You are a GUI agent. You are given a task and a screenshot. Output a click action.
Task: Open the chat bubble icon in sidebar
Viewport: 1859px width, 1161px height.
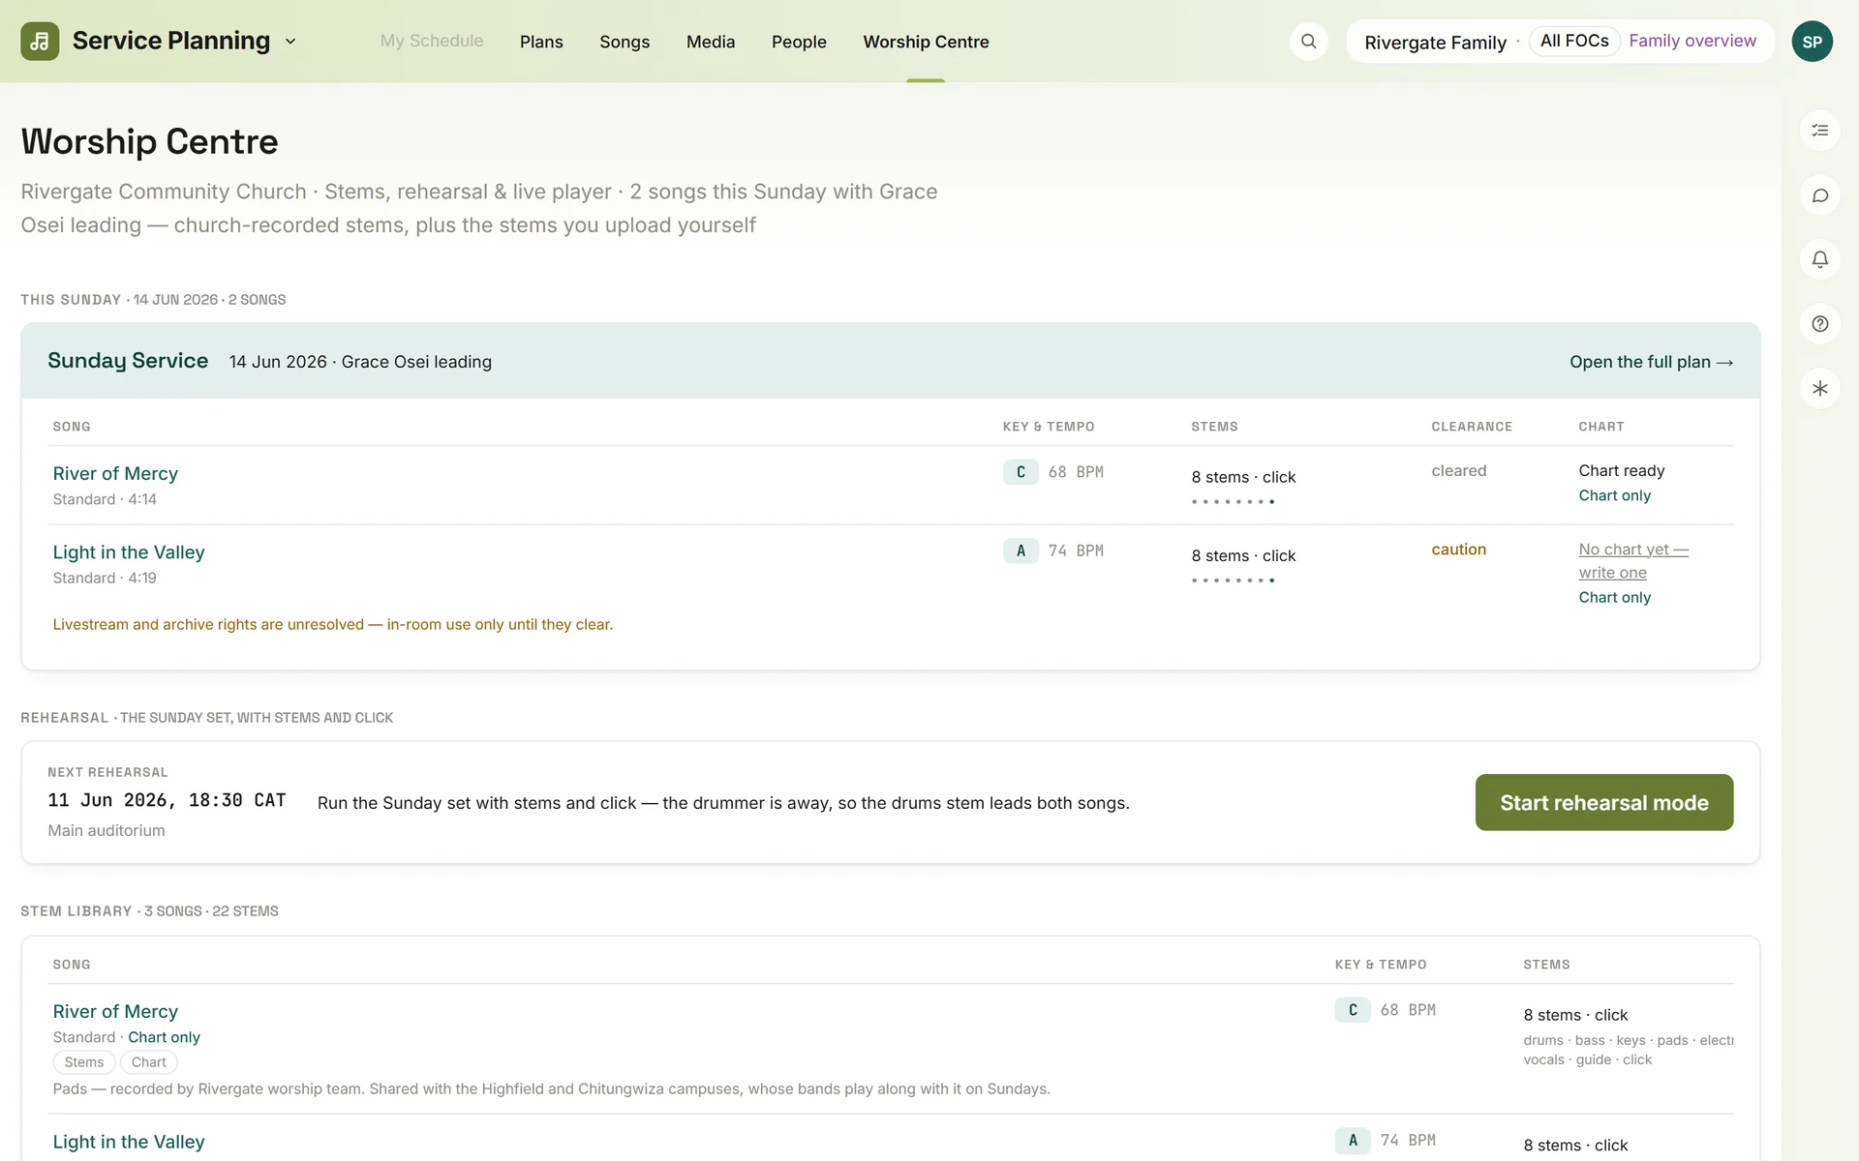[x=1819, y=195]
